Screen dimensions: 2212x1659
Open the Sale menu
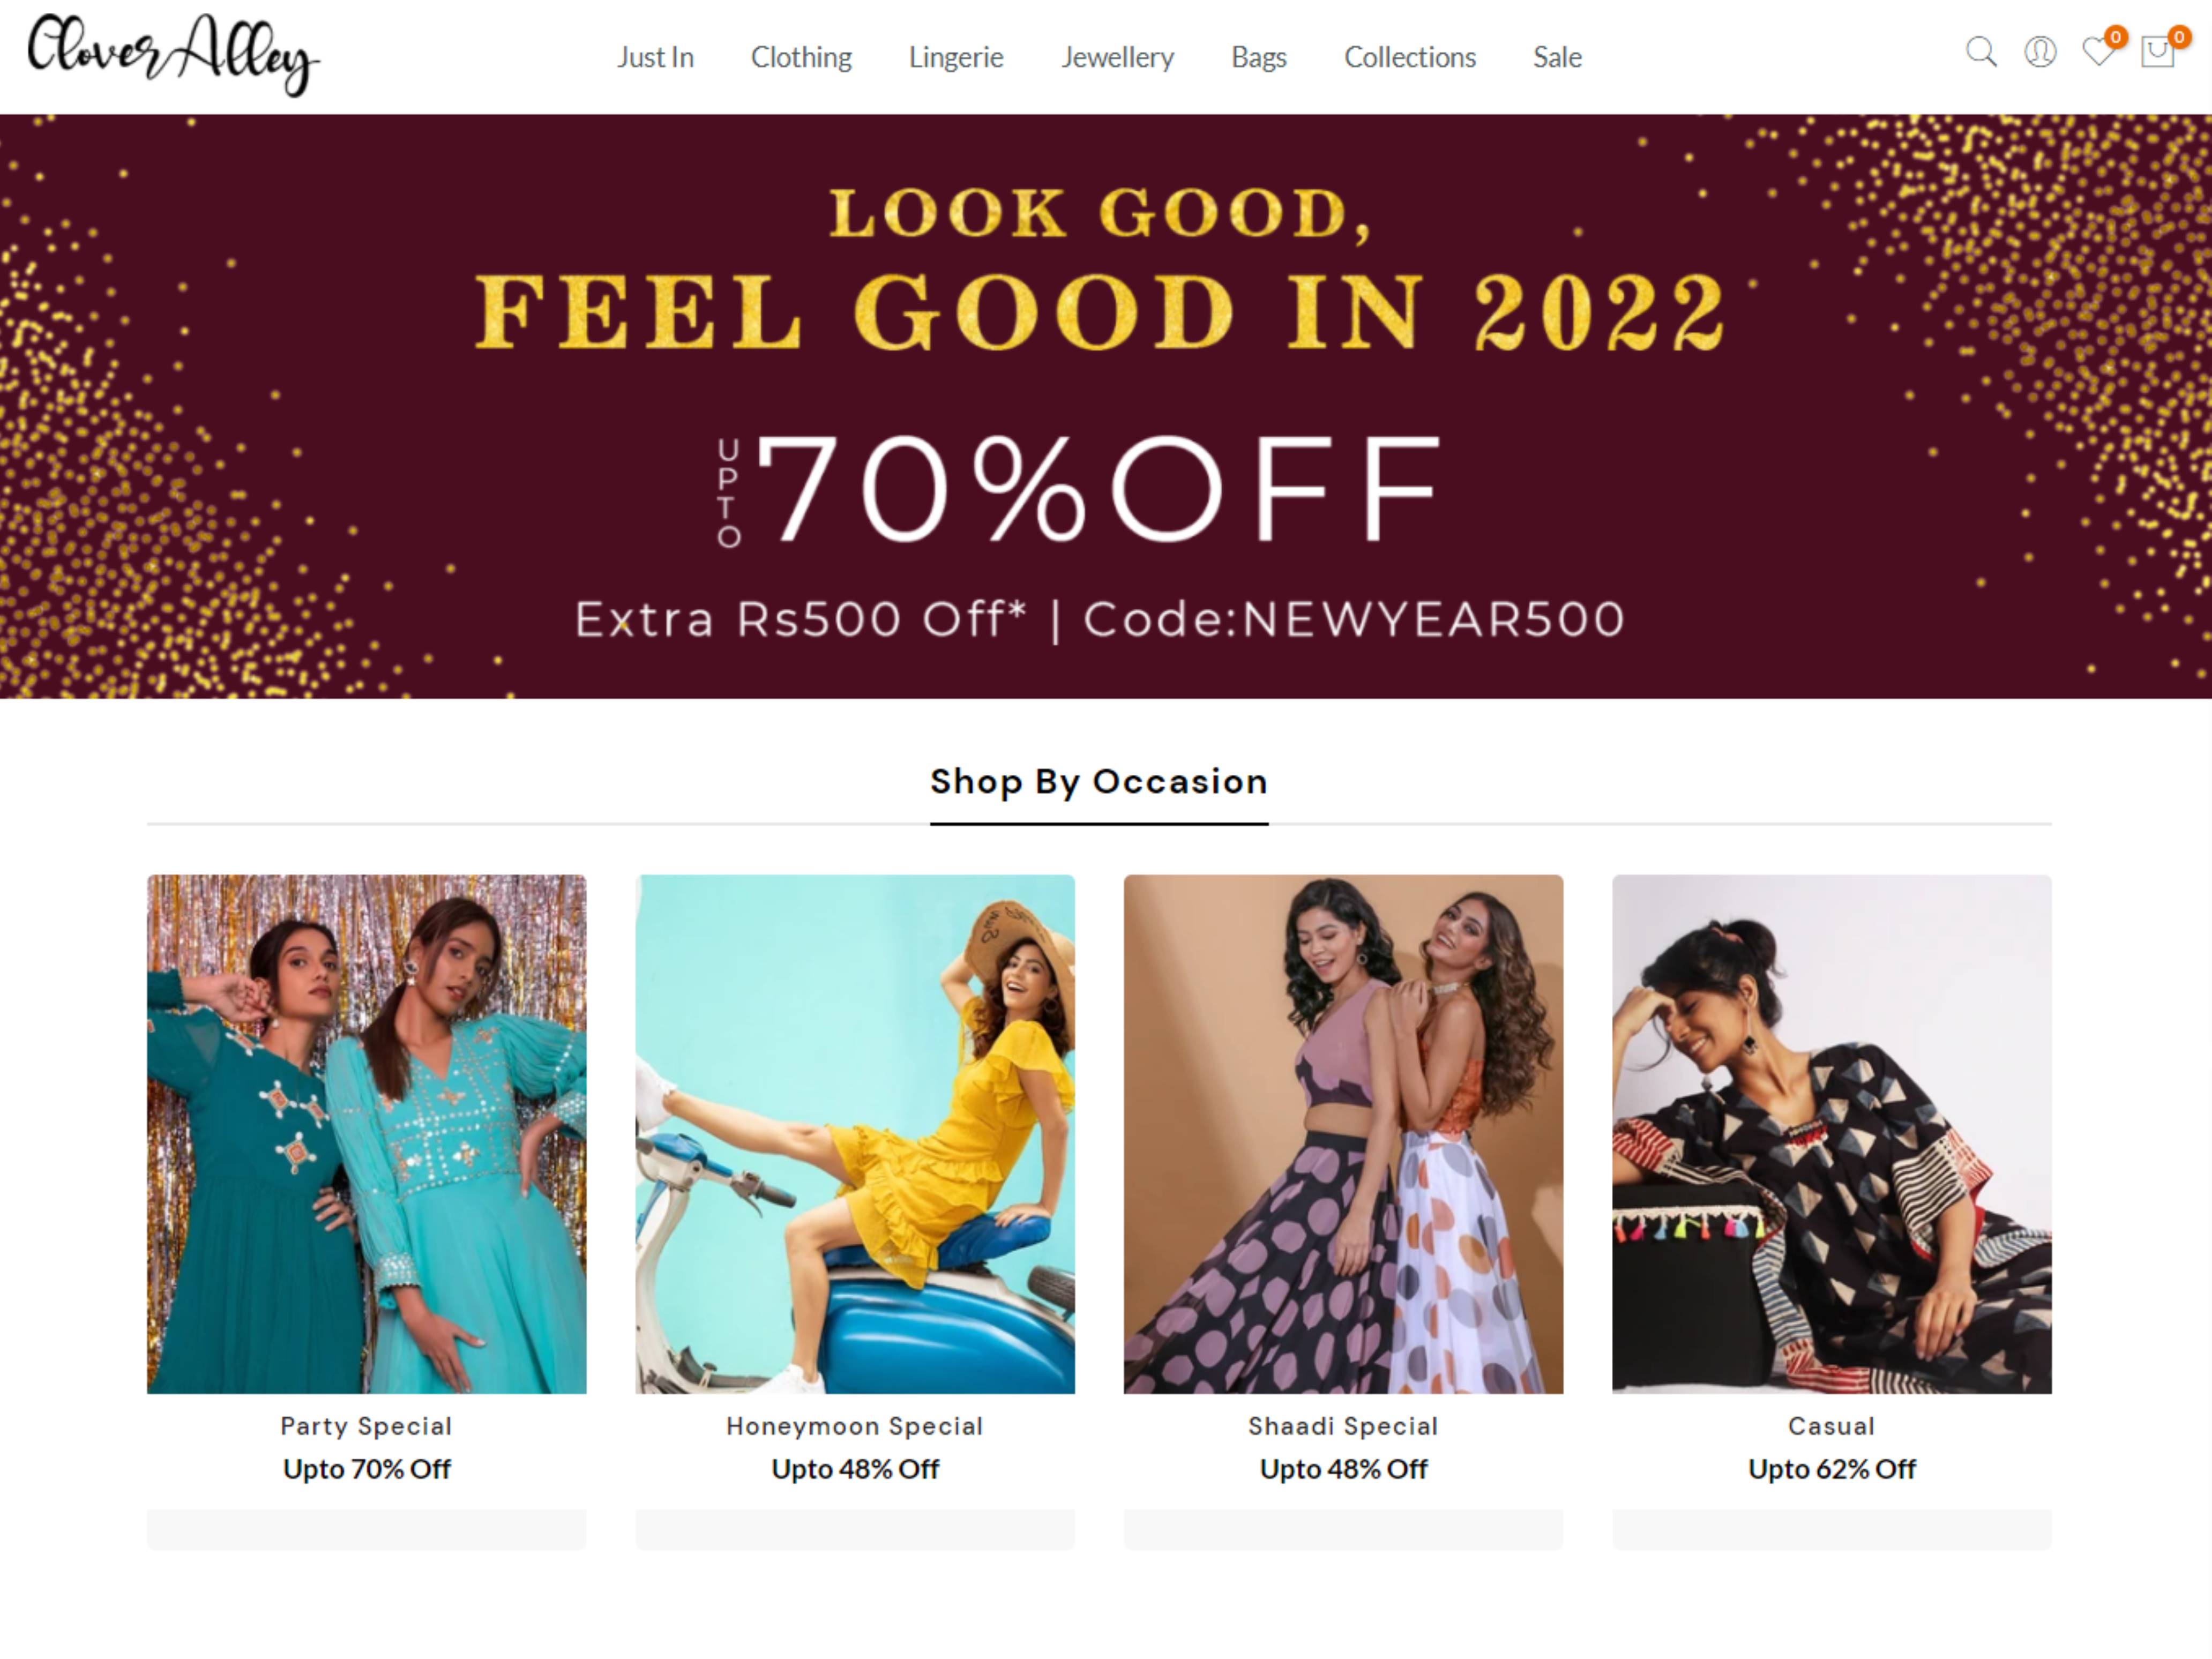click(x=1557, y=57)
